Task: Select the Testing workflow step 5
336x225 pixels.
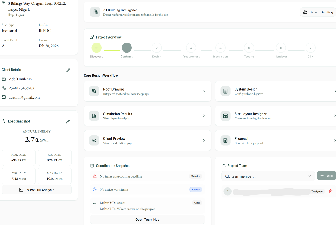Action: [249, 48]
